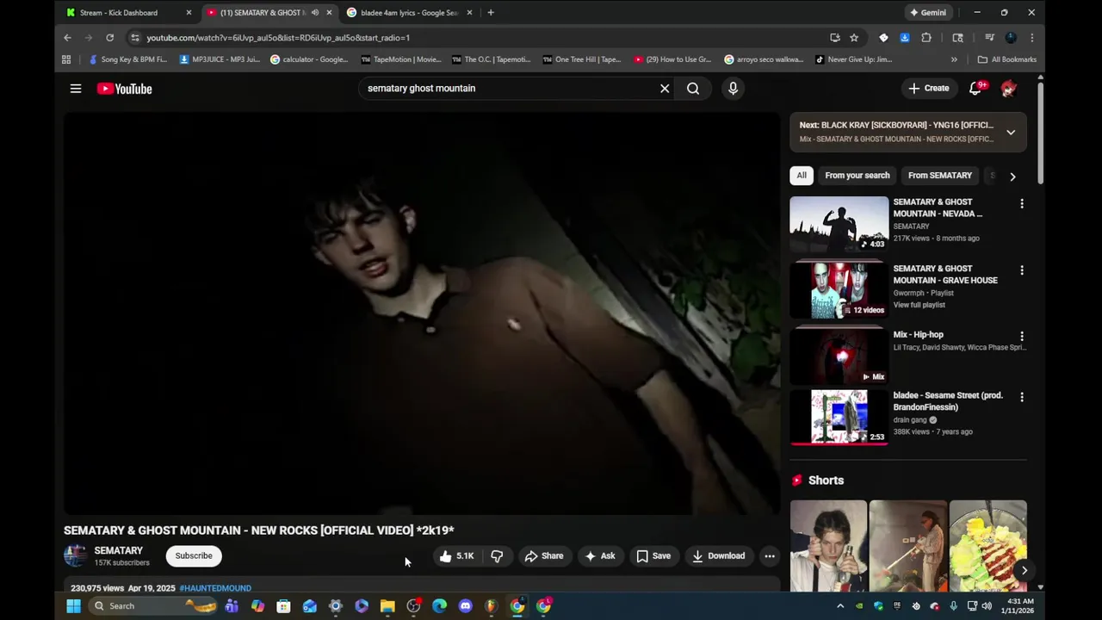The image size is (1102, 620).
Task: Open Chrome extensions puzzle icon
Action: [x=926, y=38]
